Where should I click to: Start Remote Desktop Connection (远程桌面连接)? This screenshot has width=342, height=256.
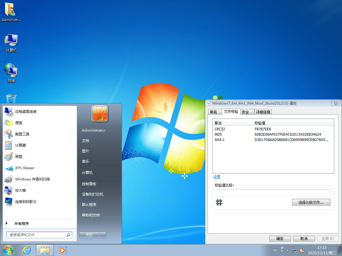26,111
